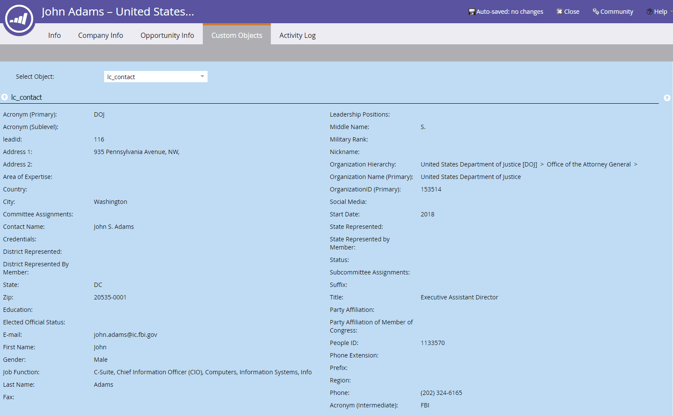Click the Title value Executive Assistant Director

[459, 297]
